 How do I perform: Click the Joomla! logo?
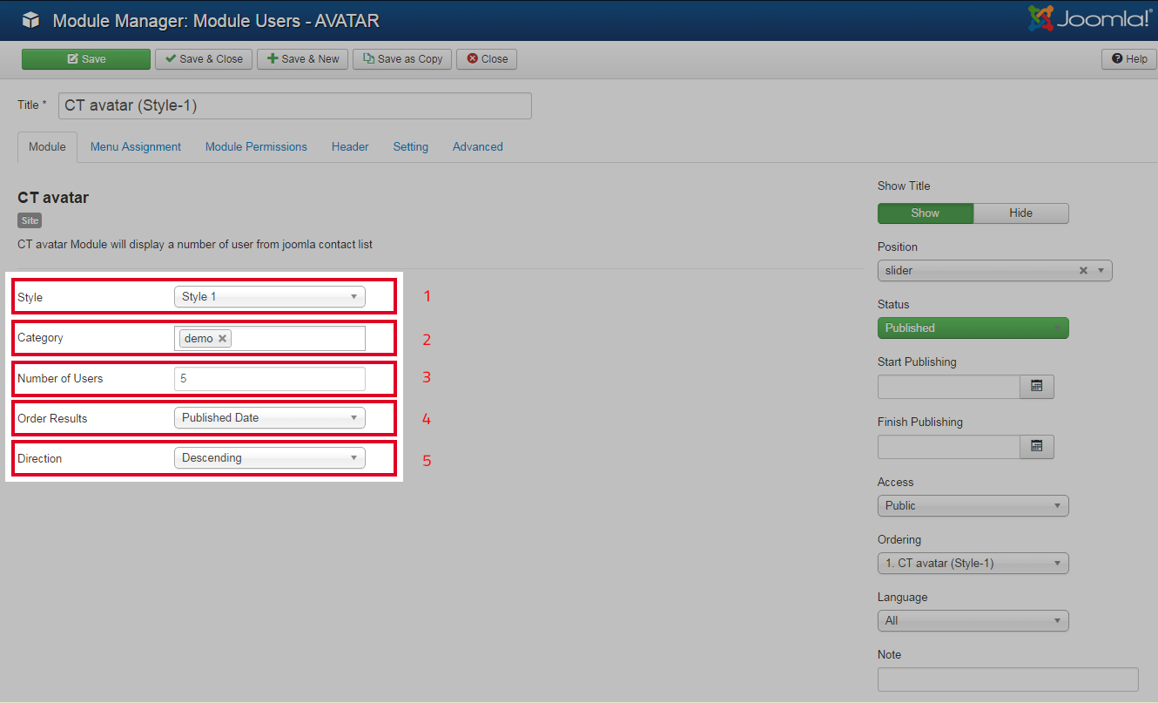(1088, 18)
